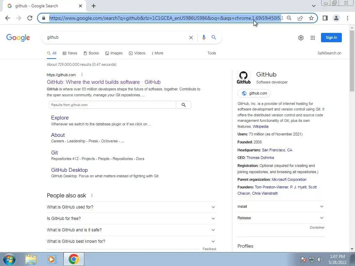Open the search Tools options

pos(212,53)
